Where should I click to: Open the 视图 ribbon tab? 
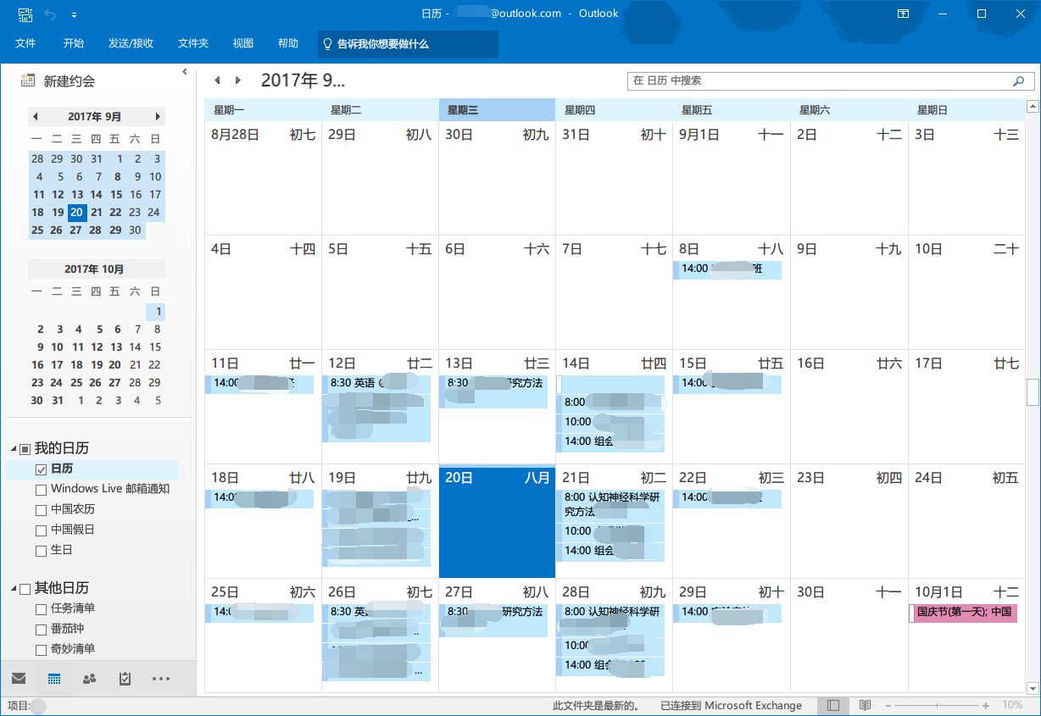tap(243, 43)
